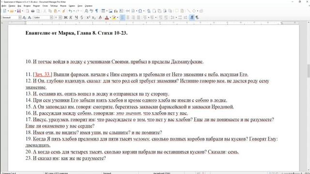310x174 pixels.
Task: Click the Export as PDF icon
Action: pos(27,11)
